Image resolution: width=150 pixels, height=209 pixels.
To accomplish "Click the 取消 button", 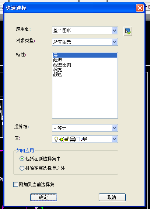I will point(112,197).
